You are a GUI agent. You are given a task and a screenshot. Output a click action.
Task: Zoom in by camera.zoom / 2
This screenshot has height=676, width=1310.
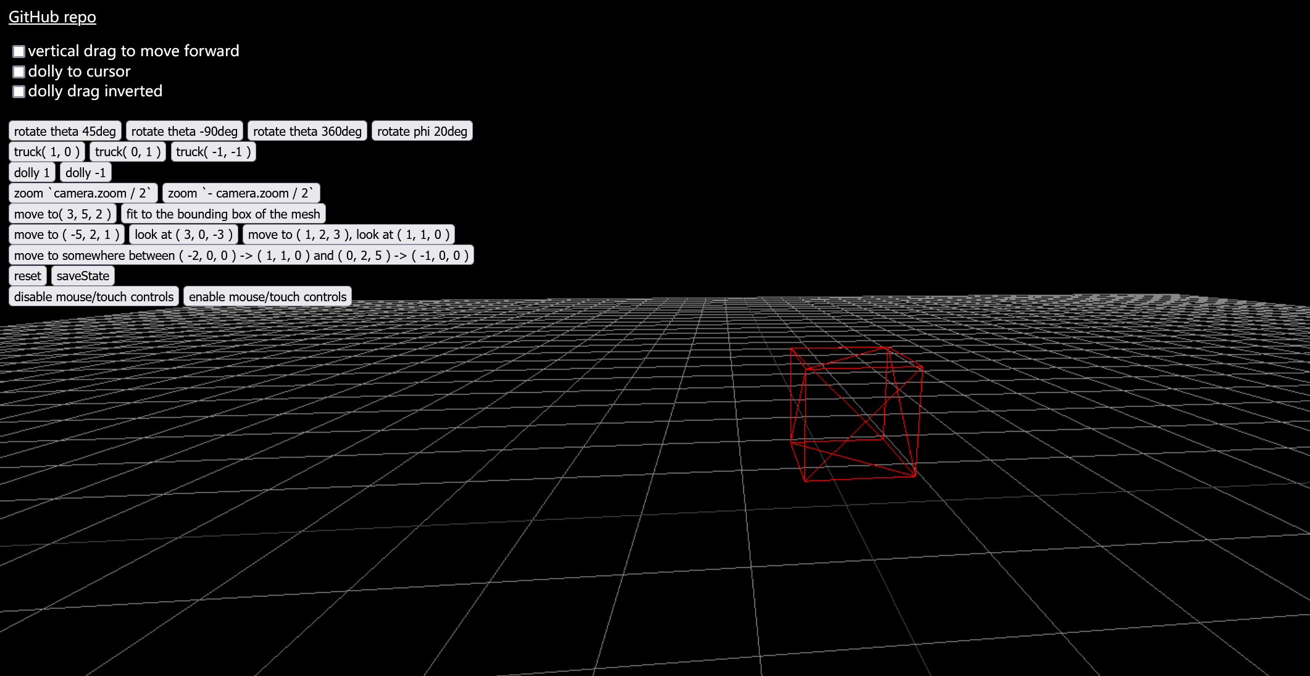click(x=83, y=193)
